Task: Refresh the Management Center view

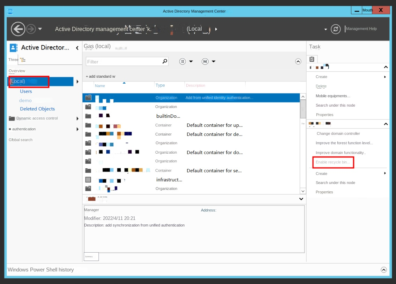Action: [x=336, y=29]
